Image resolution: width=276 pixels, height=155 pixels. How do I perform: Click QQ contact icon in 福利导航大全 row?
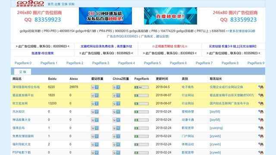(260, 144)
